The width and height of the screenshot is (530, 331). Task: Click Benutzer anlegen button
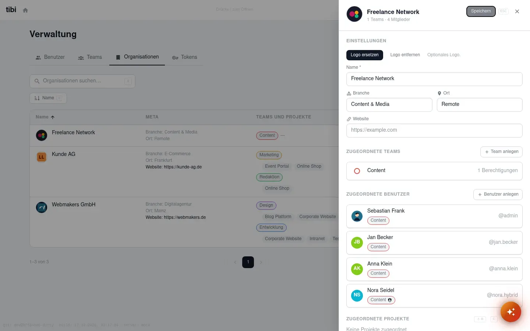(x=498, y=195)
